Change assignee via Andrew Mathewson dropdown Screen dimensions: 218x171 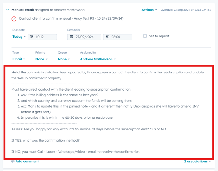(98, 59)
